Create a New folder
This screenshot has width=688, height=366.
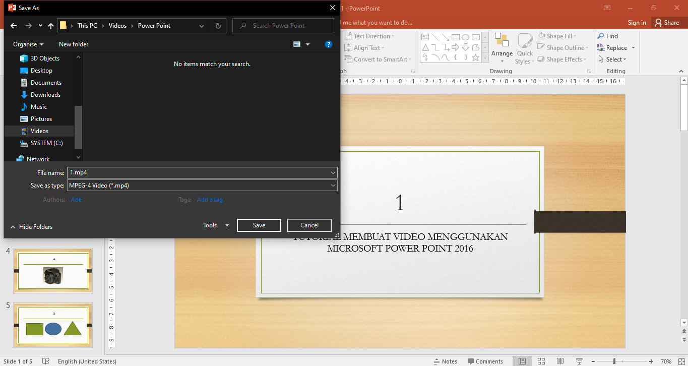coord(74,44)
